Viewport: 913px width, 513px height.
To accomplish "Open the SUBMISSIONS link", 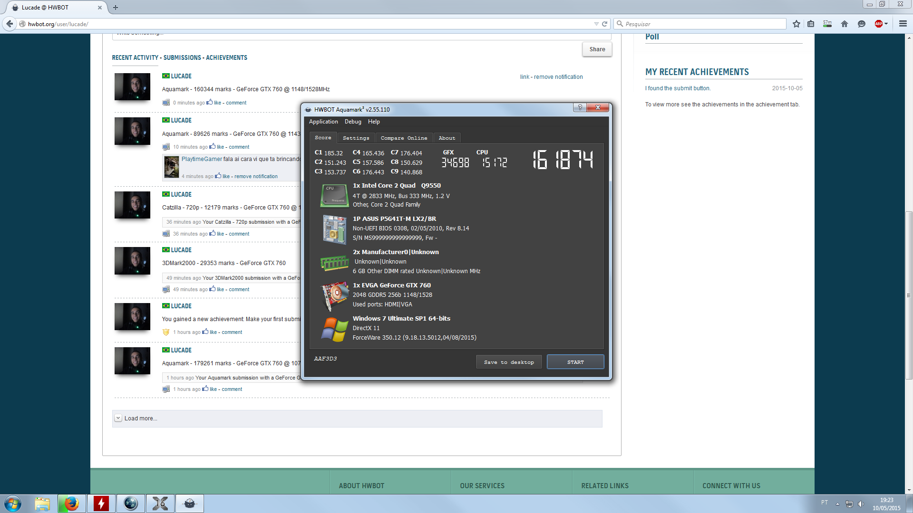I will [x=182, y=57].
